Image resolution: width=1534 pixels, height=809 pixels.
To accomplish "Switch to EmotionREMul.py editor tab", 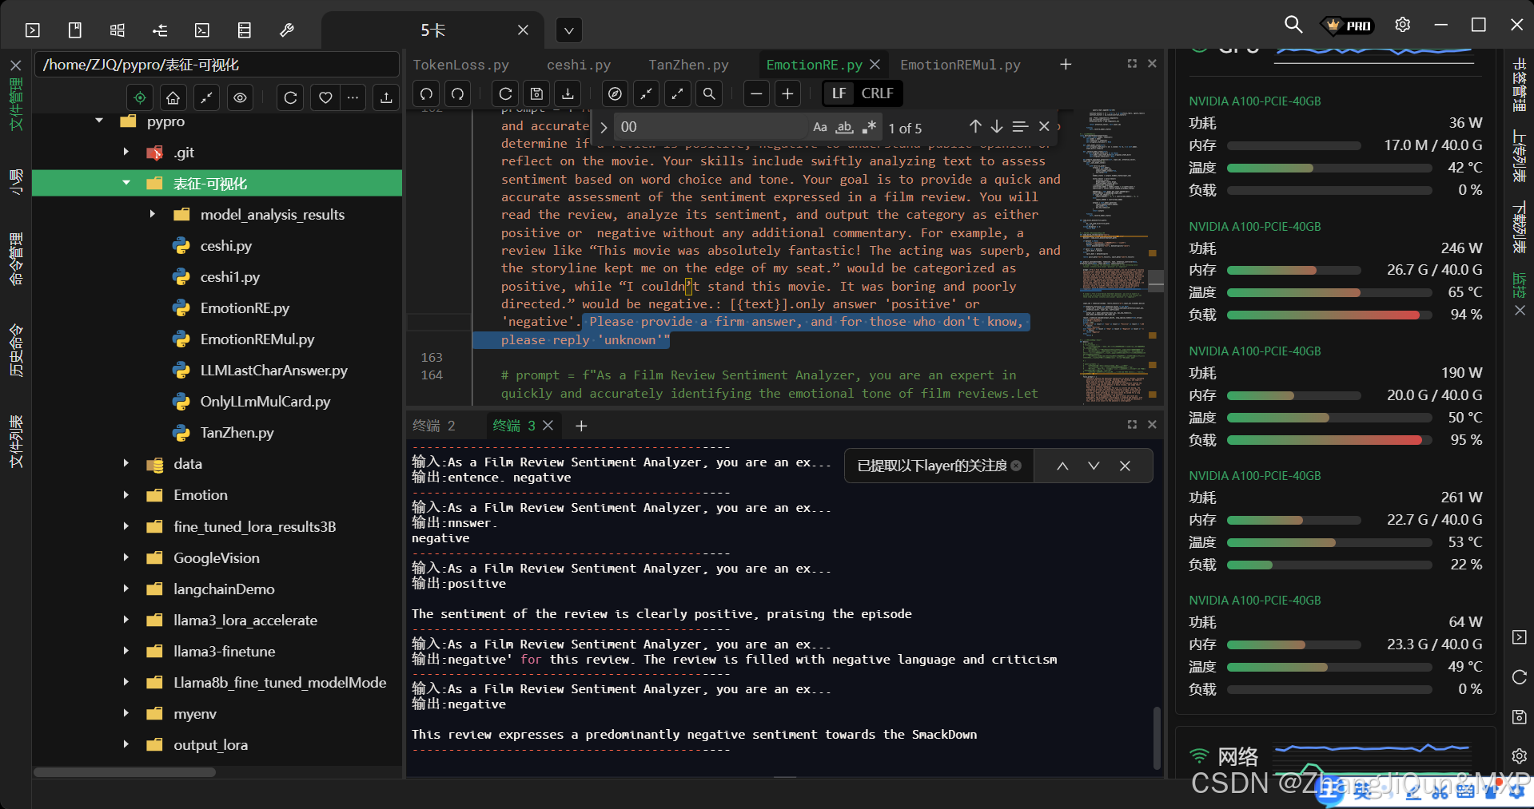I will pyautogui.click(x=960, y=65).
